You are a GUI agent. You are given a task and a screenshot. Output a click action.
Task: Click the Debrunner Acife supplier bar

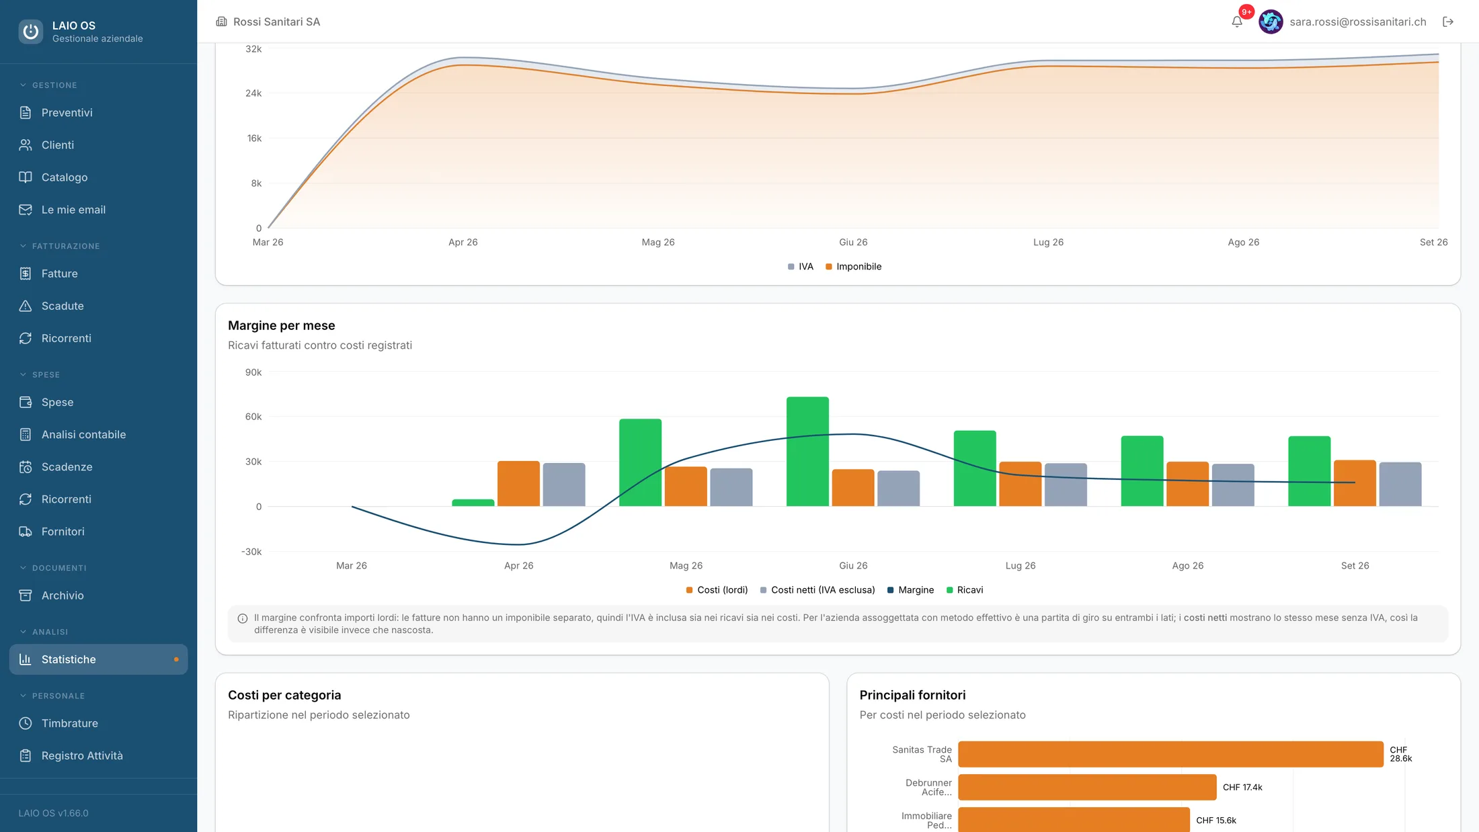1087,787
